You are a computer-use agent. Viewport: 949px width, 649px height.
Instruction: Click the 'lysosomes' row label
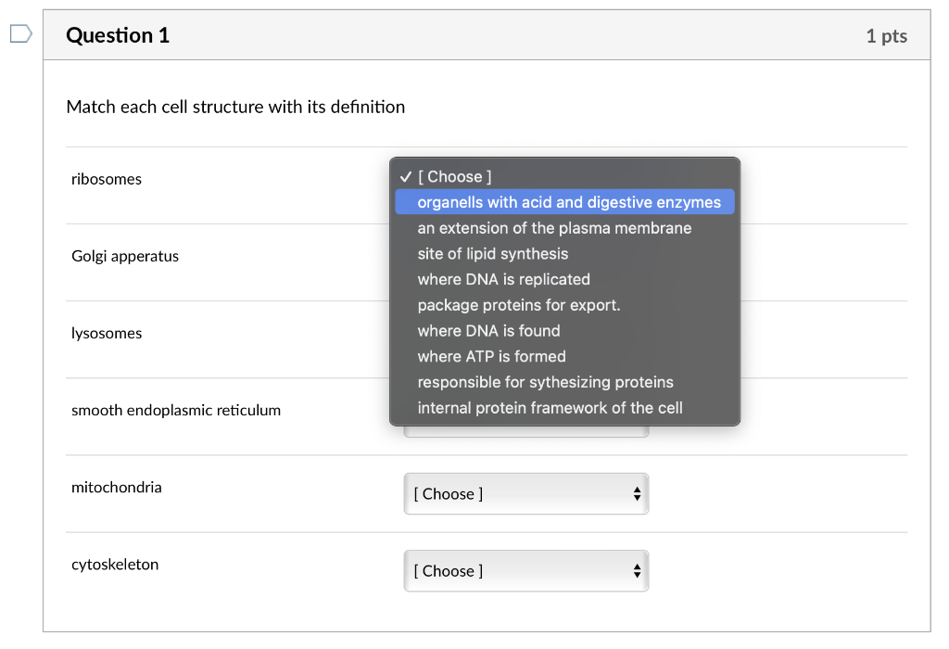(107, 333)
